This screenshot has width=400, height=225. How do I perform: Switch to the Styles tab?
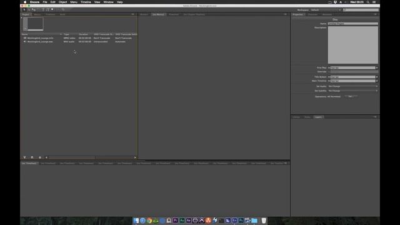[x=307, y=117]
